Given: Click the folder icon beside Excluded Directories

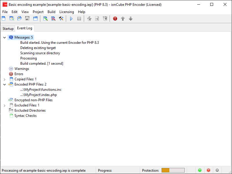Looking at the screenshot, I should 11,110.
